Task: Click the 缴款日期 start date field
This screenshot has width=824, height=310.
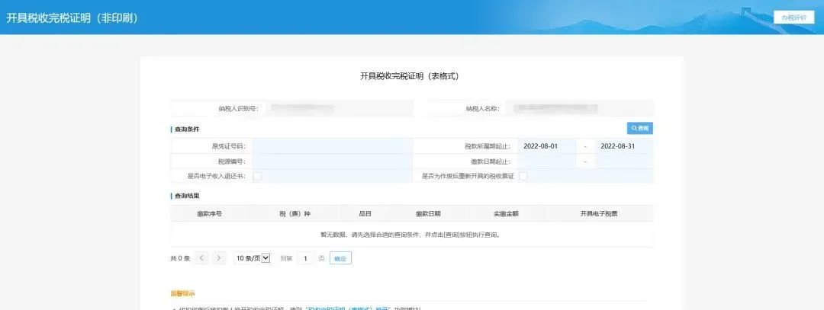Action: (546, 161)
